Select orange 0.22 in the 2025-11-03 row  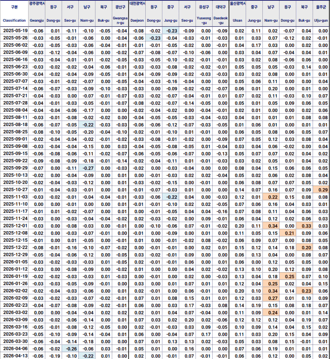271,197
